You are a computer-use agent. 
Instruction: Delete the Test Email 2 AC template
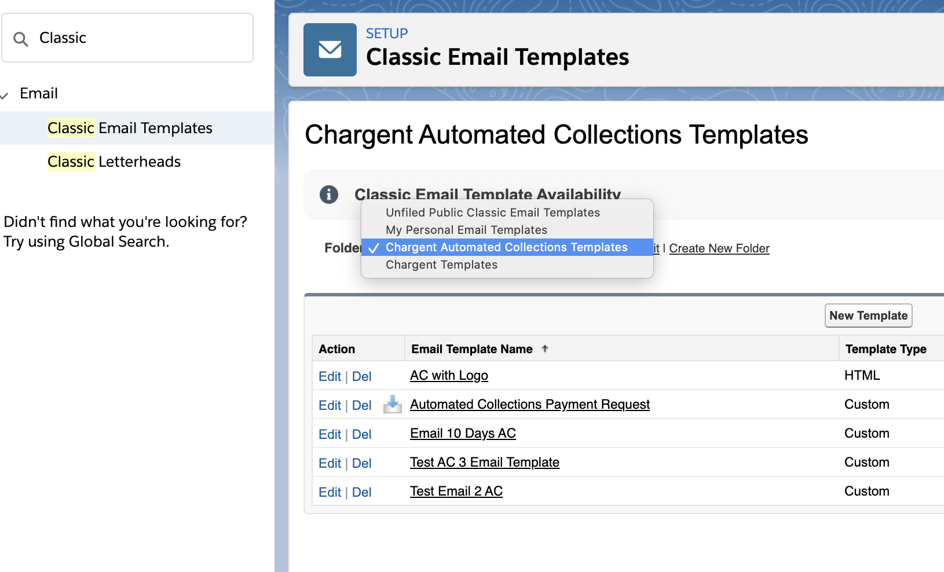coord(362,492)
